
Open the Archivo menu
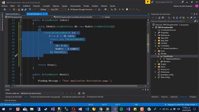pos(4,6)
